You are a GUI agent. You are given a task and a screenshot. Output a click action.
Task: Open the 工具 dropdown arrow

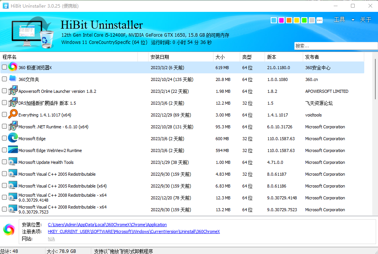point(353,20)
